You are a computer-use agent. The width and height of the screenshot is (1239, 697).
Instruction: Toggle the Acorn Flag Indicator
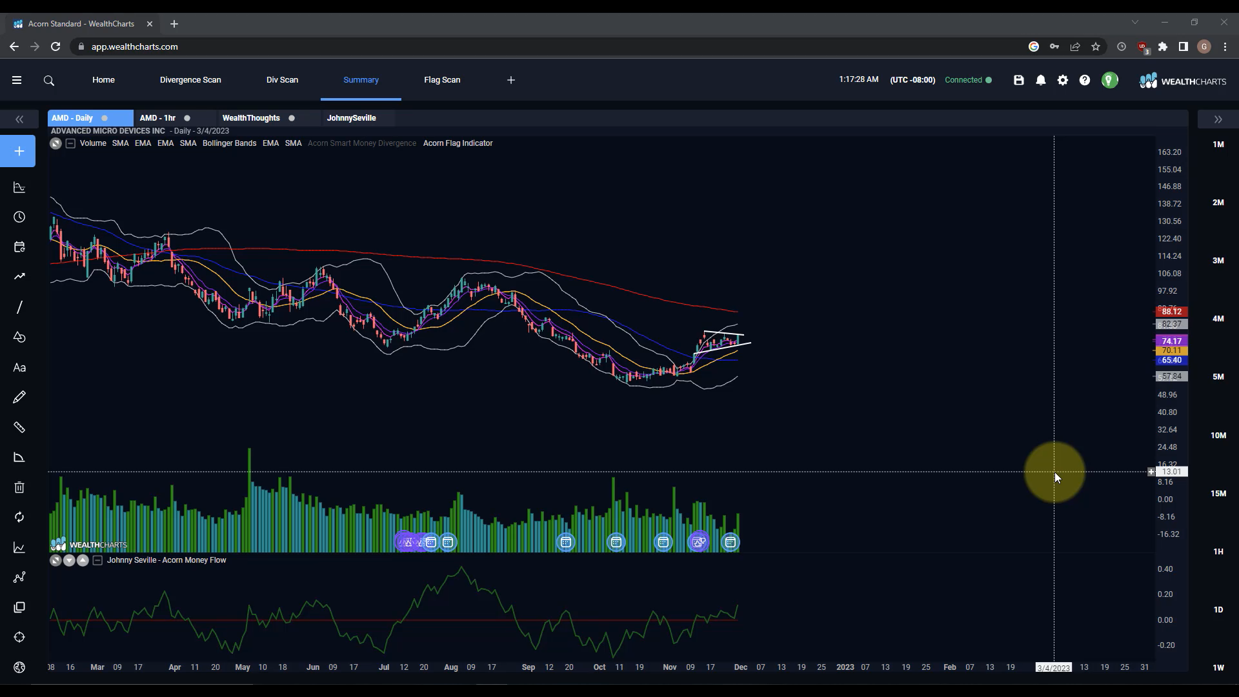click(458, 143)
